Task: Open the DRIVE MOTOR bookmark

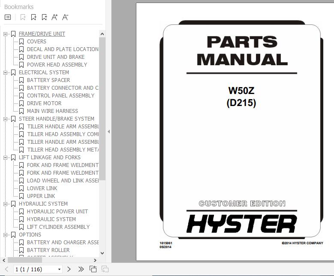Action: [x=44, y=103]
